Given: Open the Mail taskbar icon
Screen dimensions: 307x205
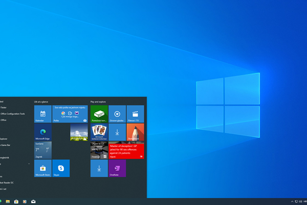Looking at the screenshot, I should [x=33, y=201].
